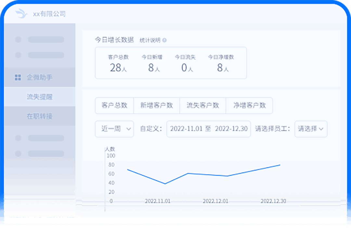351x236 pixels.
Task: Open the 请选择 employee dropdown
Action: [311, 129]
